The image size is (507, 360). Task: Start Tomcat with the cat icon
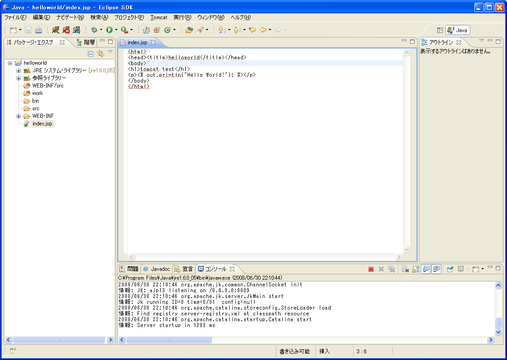tap(56, 30)
